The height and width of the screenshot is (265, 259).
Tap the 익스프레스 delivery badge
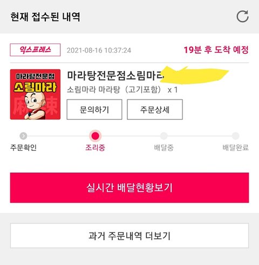[35, 50]
